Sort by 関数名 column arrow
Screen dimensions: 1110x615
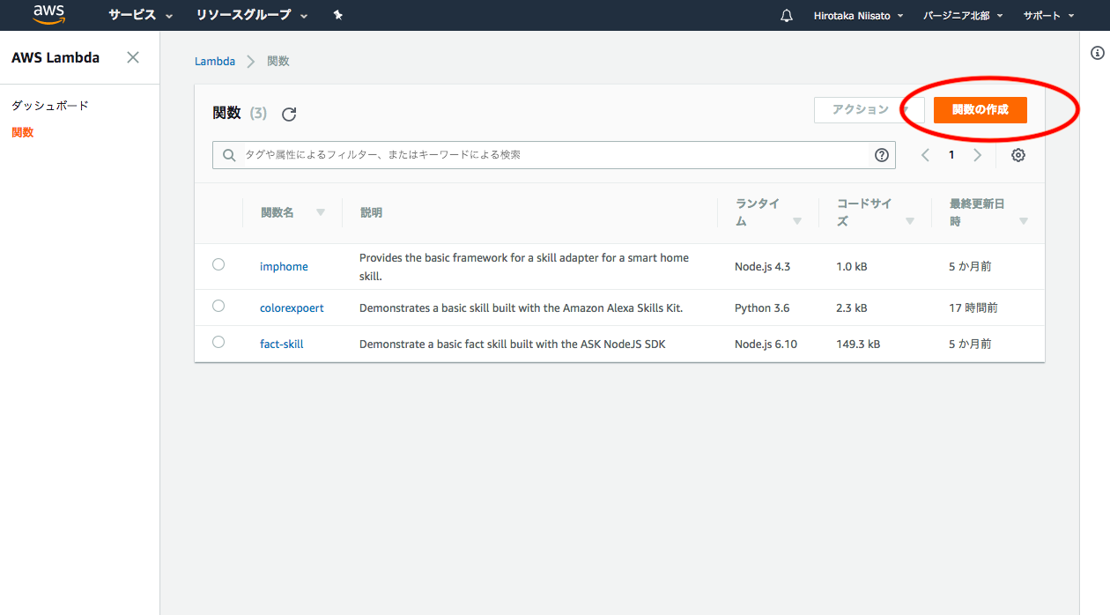tap(321, 212)
